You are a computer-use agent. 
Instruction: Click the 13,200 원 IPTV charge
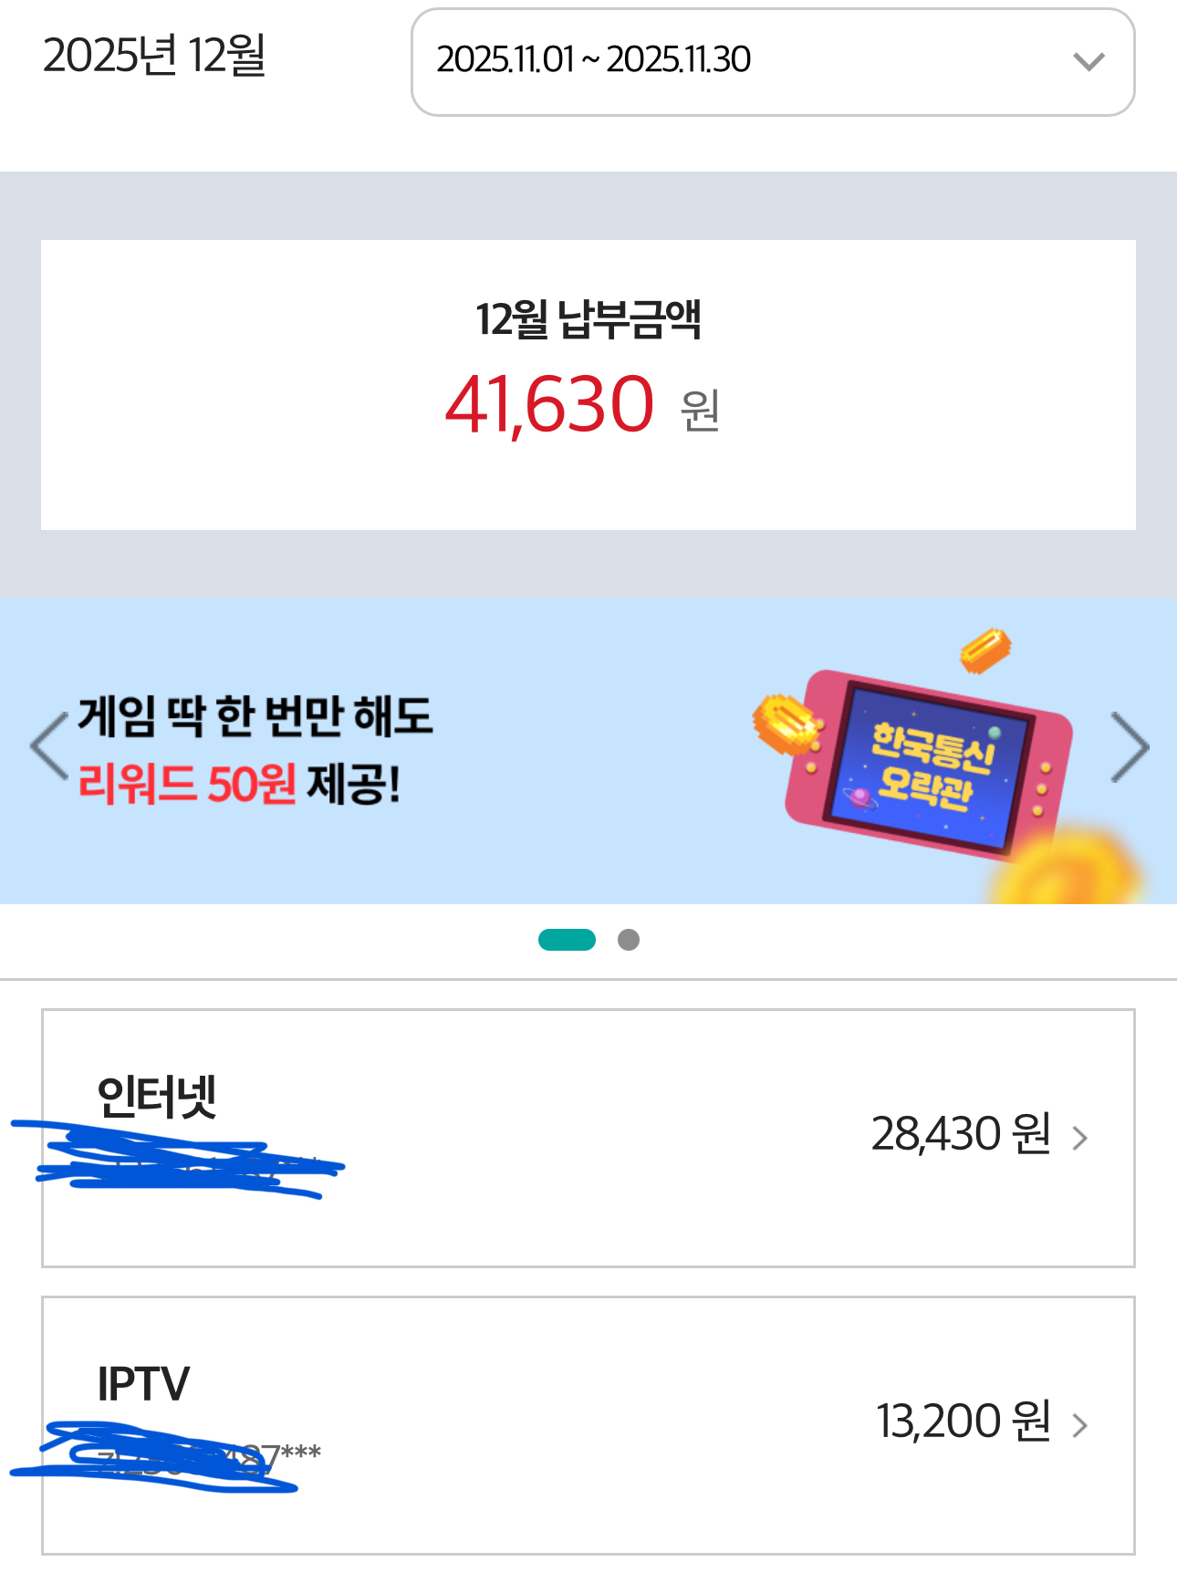pos(963,1422)
